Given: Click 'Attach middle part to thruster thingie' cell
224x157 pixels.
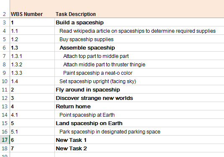Looking at the screenshot, I should [139, 64].
